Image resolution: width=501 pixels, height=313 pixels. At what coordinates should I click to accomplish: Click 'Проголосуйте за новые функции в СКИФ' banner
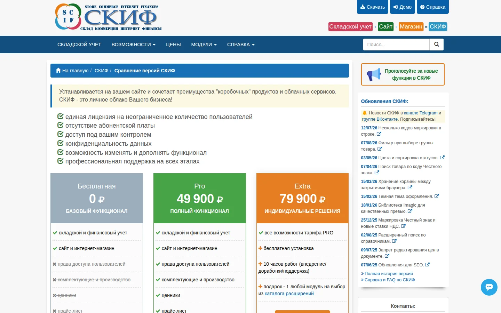click(x=403, y=74)
